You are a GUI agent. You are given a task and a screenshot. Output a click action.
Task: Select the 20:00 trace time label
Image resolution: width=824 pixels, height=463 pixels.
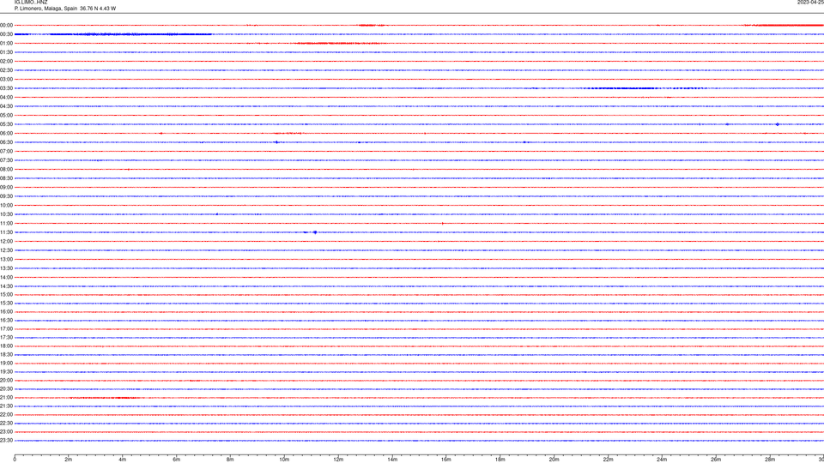point(6,381)
